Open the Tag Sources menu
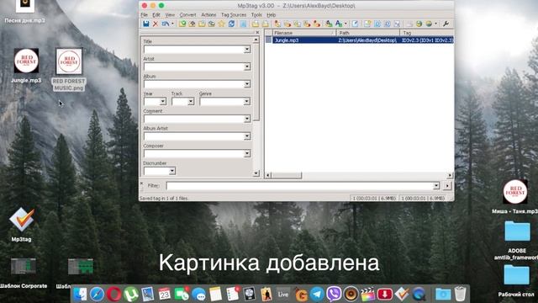538x303 pixels. tap(234, 15)
